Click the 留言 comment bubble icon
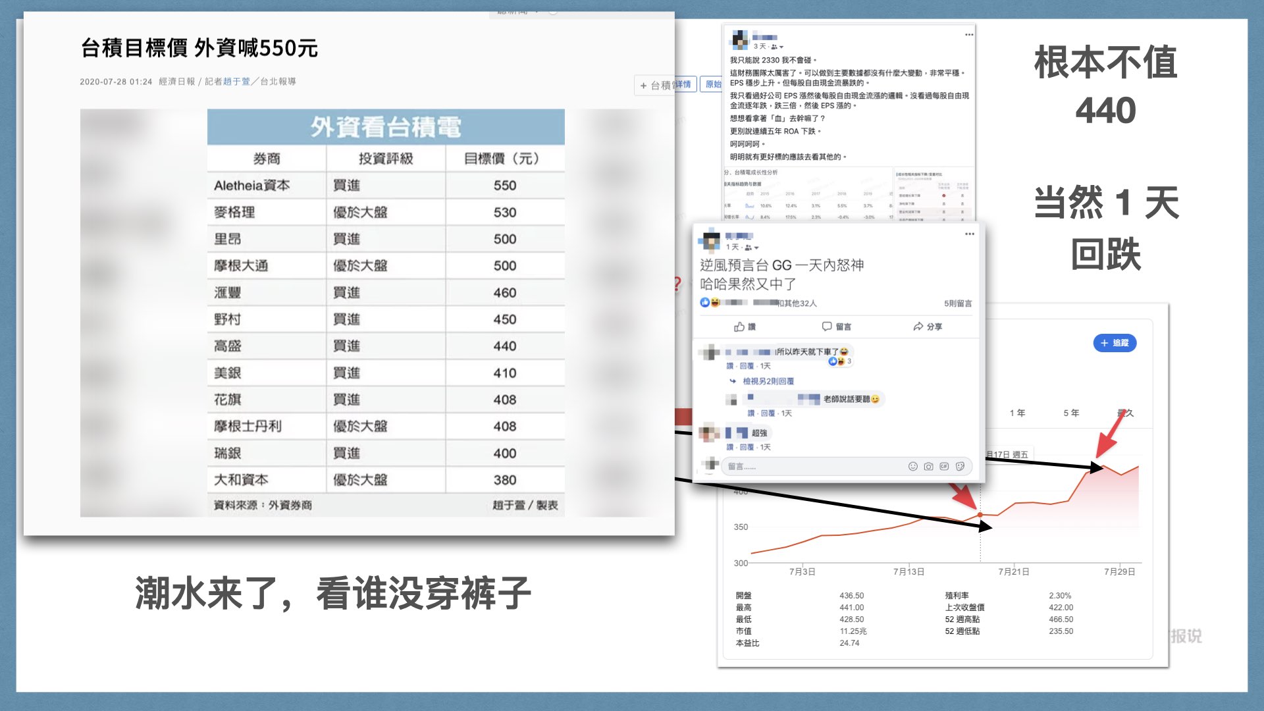This screenshot has width=1264, height=711. pyautogui.click(x=827, y=327)
